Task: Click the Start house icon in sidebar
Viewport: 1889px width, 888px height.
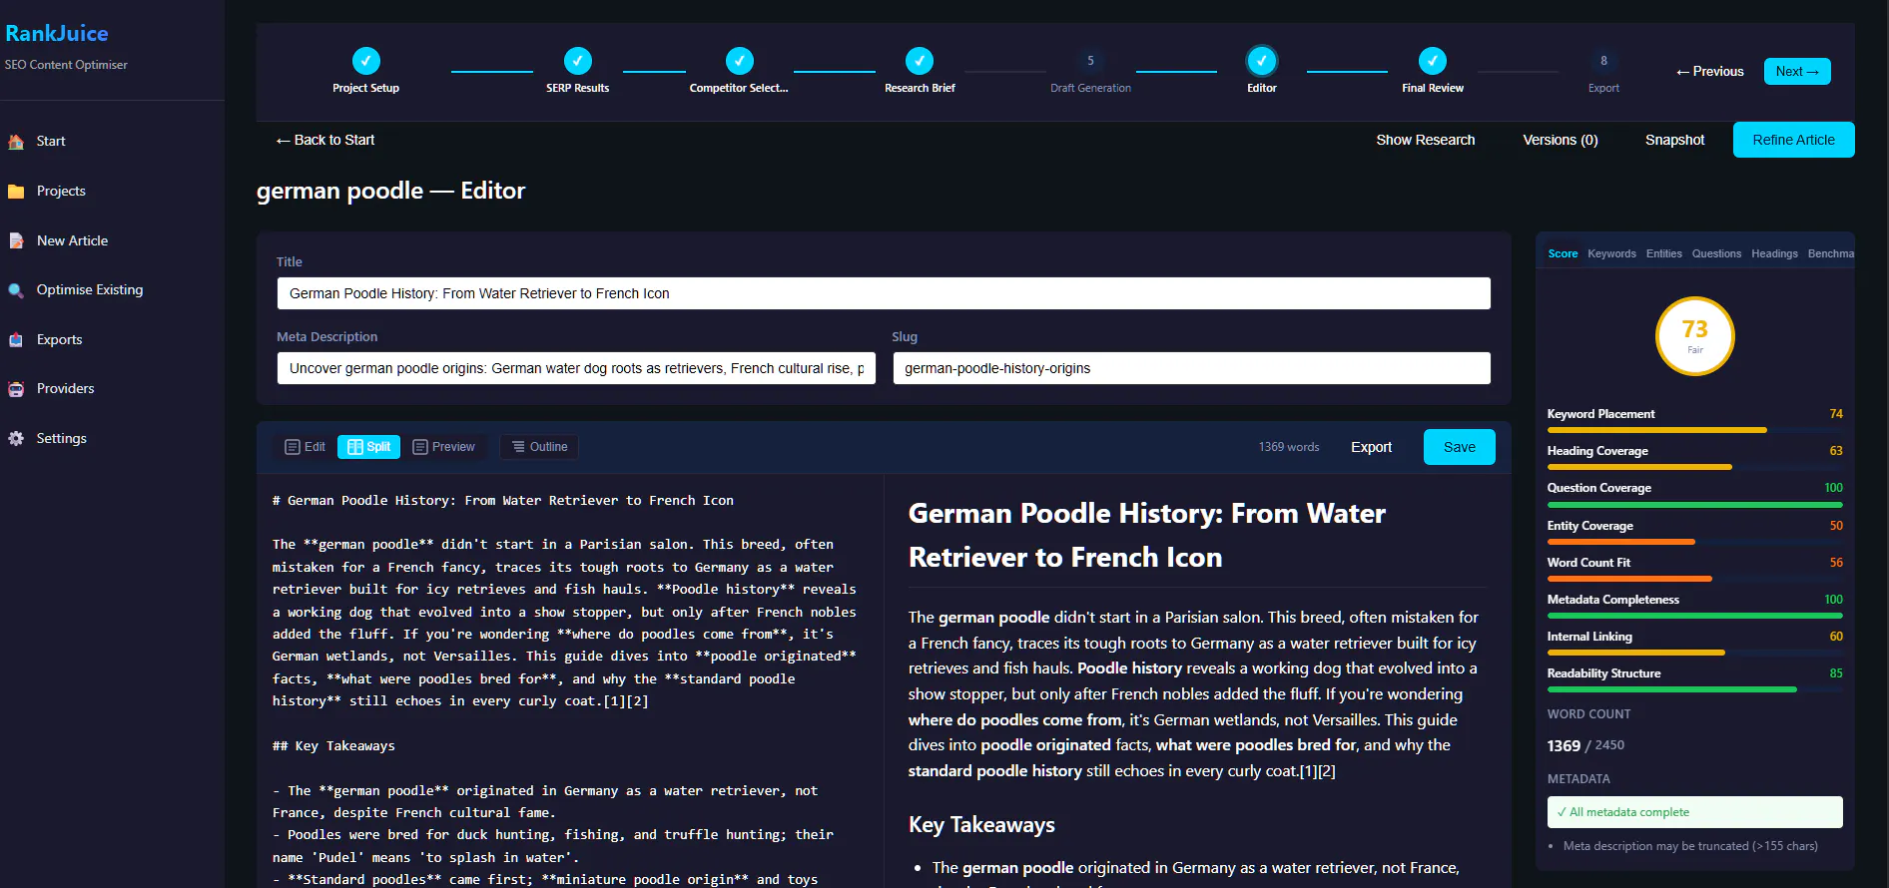Action: coord(16,142)
